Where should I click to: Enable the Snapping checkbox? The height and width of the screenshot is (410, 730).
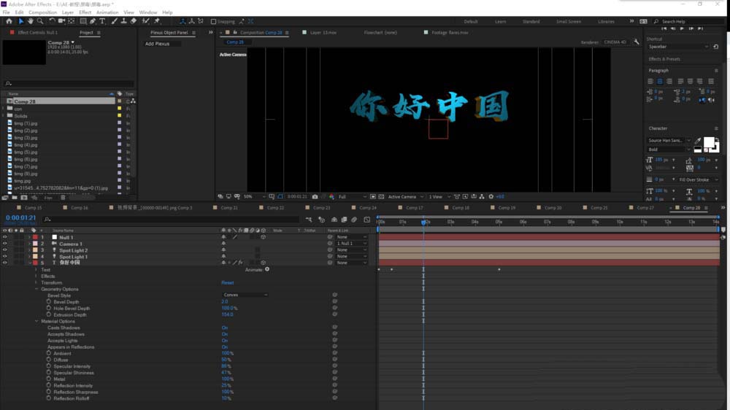(213, 22)
